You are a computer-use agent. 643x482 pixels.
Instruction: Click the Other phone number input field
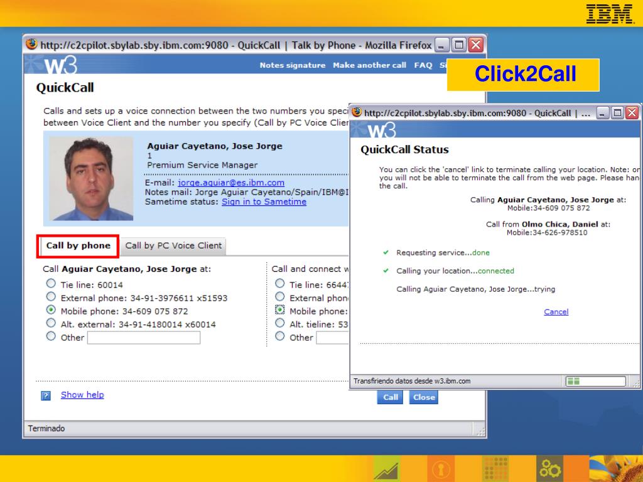[x=144, y=338]
